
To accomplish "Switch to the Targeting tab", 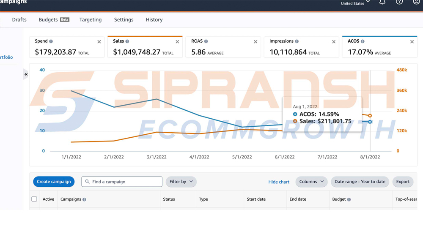I will point(91,20).
